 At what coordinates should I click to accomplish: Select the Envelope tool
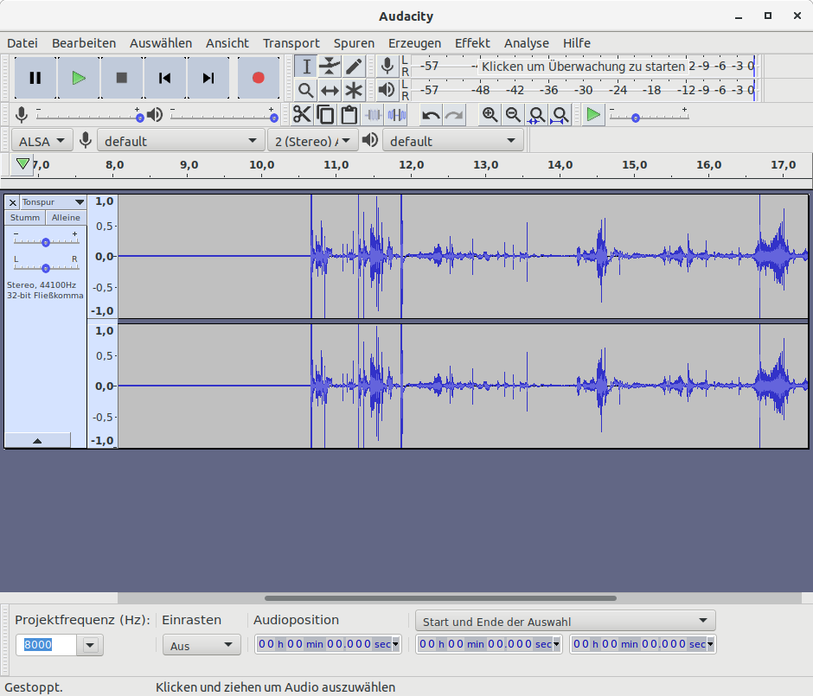pos(330,67)
